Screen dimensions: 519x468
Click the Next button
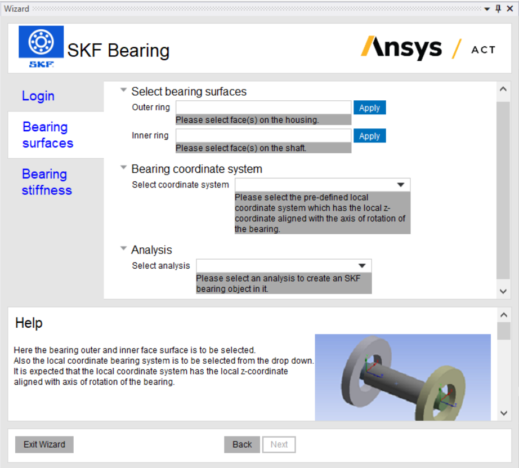[x=279, y=444]
